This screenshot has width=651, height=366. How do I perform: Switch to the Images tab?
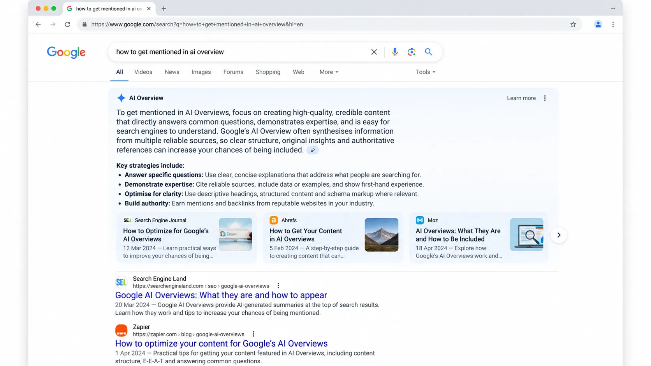click(201, 72)
